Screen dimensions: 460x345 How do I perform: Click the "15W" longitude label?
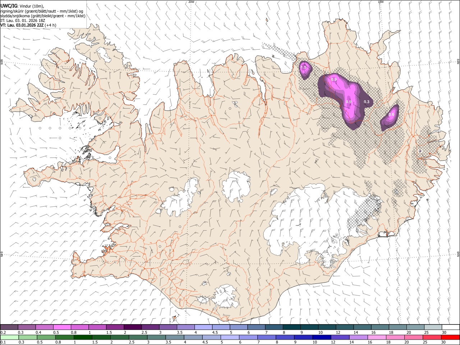pyautogui.click(x=381, y=2)
